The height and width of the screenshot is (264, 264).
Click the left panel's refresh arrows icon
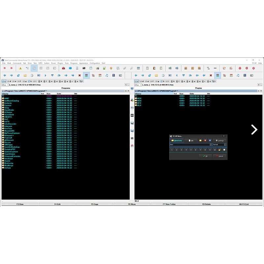pos(18,75)
